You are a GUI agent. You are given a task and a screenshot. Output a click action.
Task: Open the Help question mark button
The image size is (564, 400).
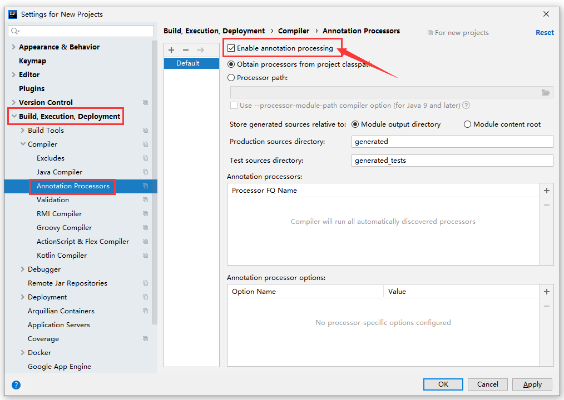point(16,385)
